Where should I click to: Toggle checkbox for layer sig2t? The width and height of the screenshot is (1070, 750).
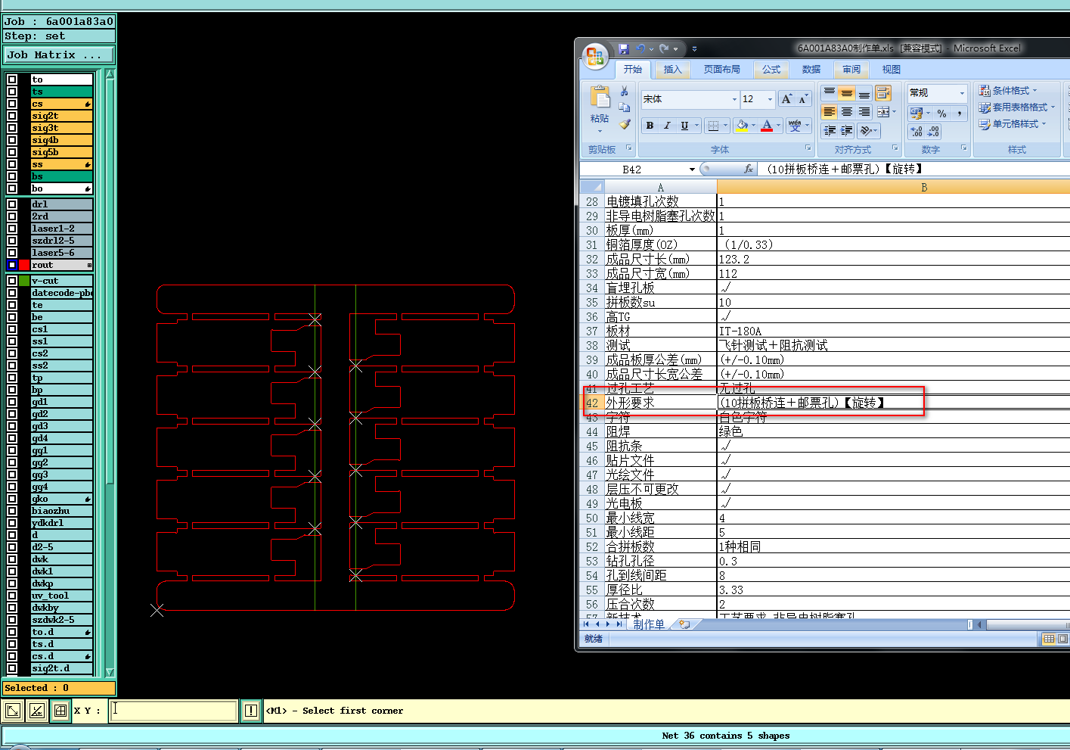(12, 116)
